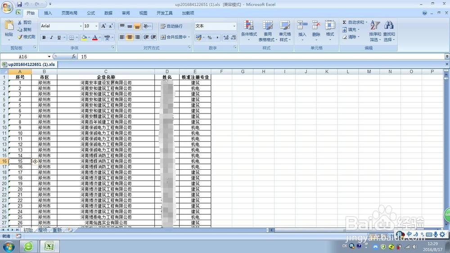Switch to the 数据 ribbon tab
The height and width of the screenshot is (253, 450).
[x=108, y=13]
